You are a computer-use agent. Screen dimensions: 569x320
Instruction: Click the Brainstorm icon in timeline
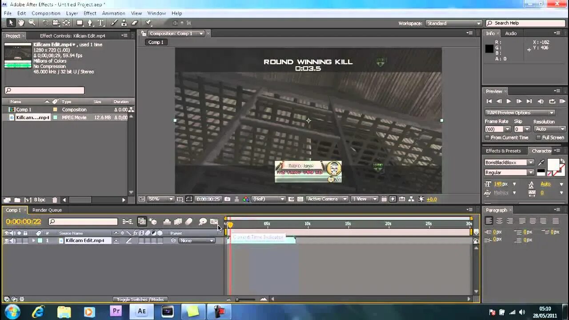click(x=202, y=221)
